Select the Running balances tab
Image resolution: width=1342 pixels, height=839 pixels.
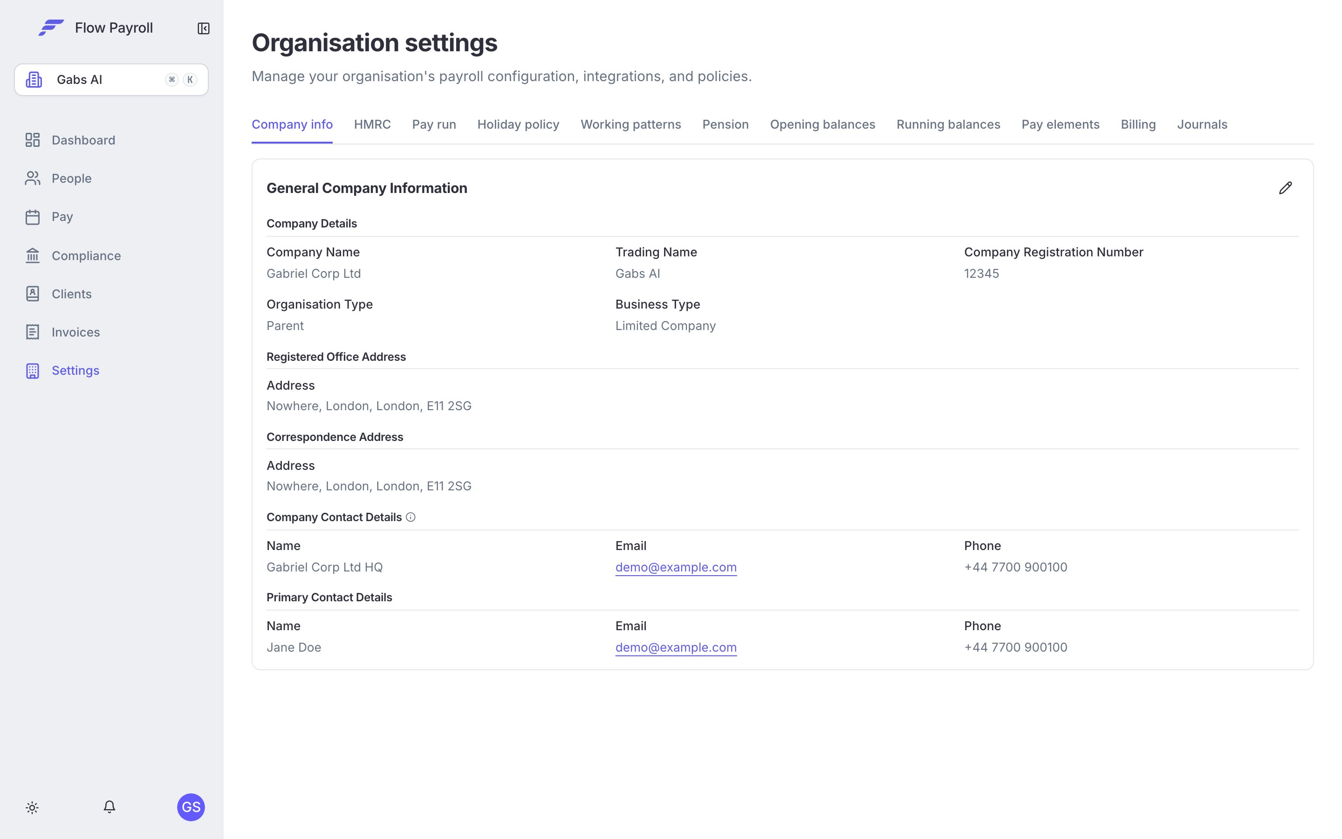coord(948,124)
